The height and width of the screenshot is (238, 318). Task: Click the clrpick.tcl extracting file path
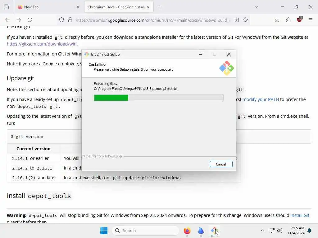135,89
